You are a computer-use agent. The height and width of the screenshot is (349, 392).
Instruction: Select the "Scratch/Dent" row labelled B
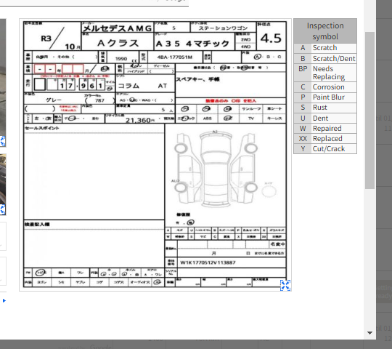[x=325, y=59]
